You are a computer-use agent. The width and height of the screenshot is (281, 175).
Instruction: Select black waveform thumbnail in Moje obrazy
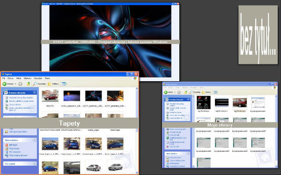222,103
